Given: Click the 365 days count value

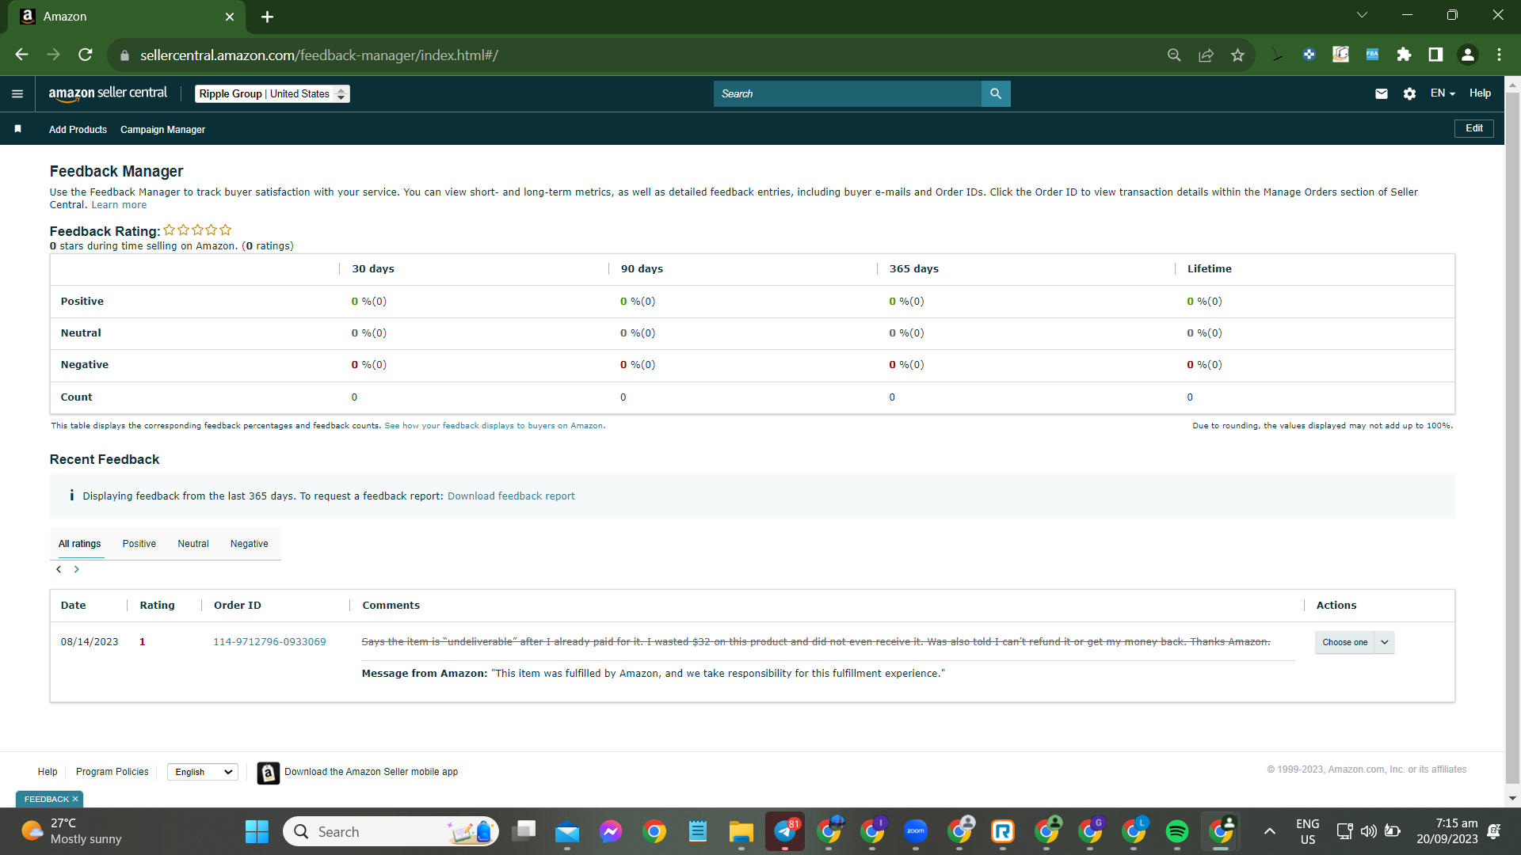Looking at the screenshot, I should [892, 397].
